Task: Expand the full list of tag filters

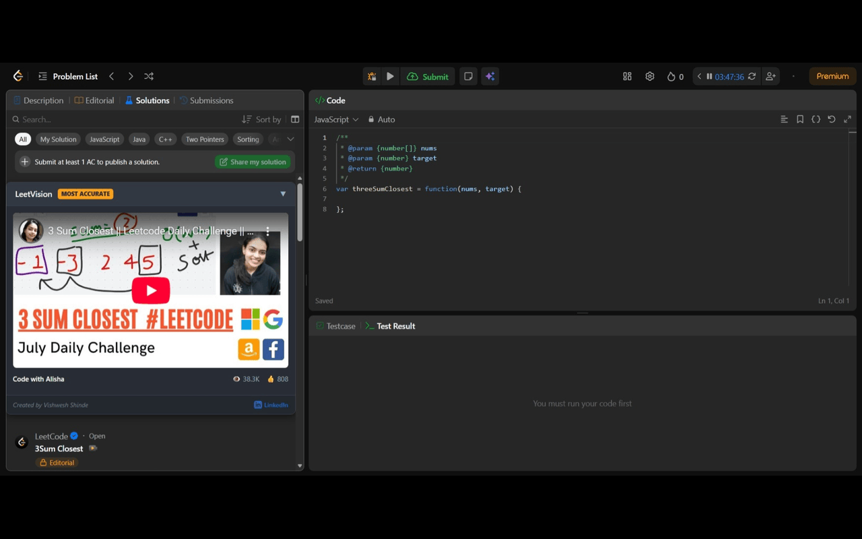Action: (x=290, y=139)
